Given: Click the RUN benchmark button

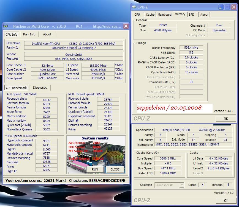Looking at the screenshot, I should click(95, 169).
